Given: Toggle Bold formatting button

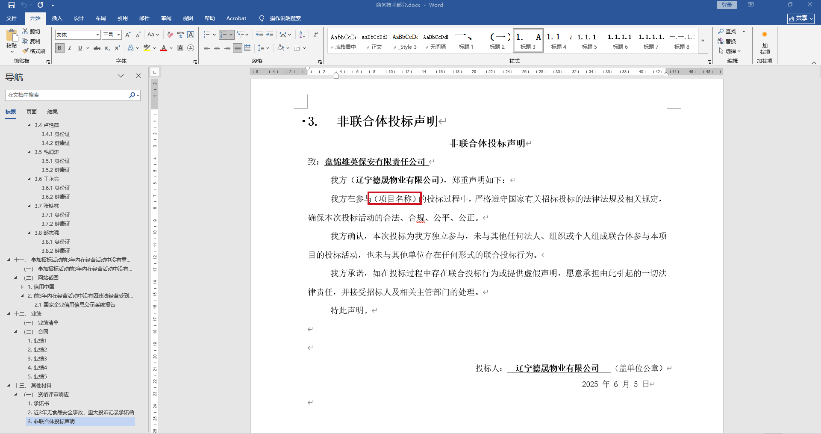Looking at the screenshot, I should click(59, 48).
